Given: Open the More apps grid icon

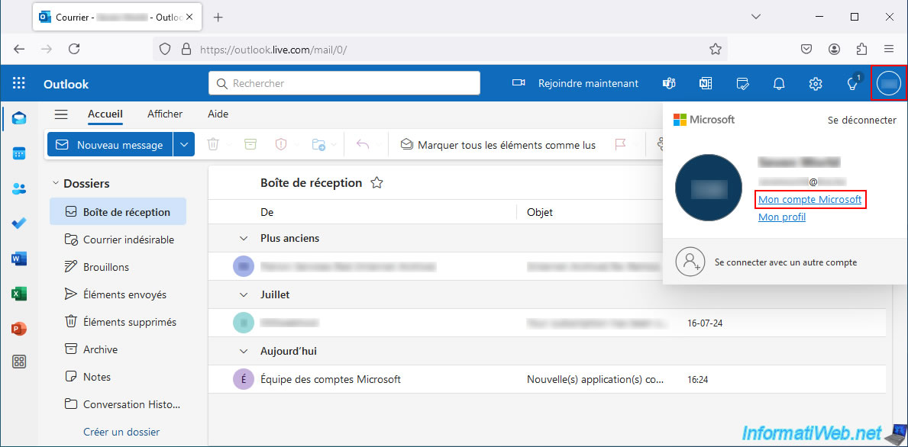Looking at the screenshot, I should pos(19,362).
